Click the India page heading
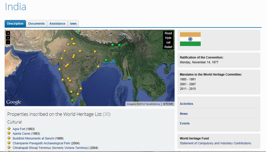 coord(15,7)
